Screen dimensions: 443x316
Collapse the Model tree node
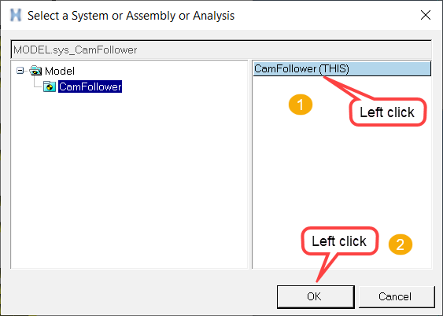pyautogui.click(x=20, y=71)
